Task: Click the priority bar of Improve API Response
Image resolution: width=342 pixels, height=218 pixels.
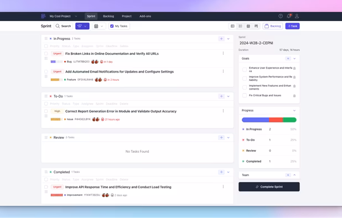Action: tap(56, 195)
